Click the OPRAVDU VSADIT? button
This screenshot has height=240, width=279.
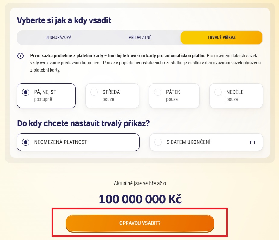click(x=140, y=223)
